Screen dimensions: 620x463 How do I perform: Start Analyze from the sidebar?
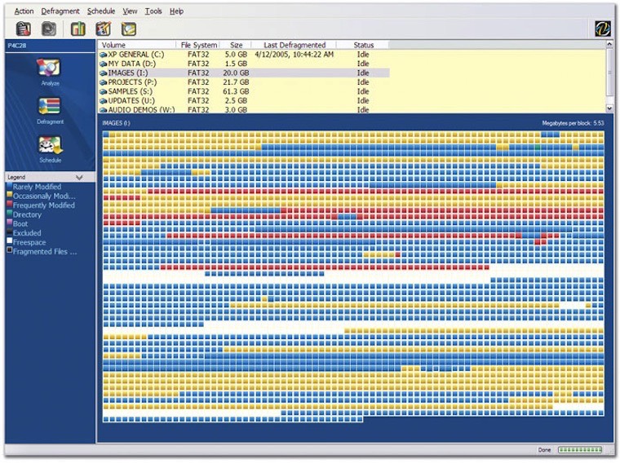(x=50, y=72)
